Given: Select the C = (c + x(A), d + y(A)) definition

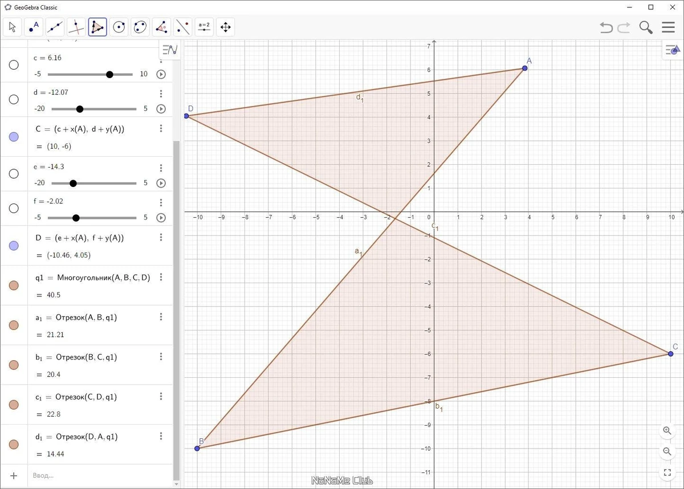Looking at the screenshot, I should click(x=80, y=129).
